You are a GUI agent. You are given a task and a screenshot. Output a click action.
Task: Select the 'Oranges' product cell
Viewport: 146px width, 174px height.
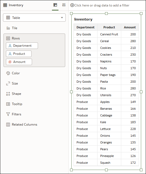(x=109, y=142)
